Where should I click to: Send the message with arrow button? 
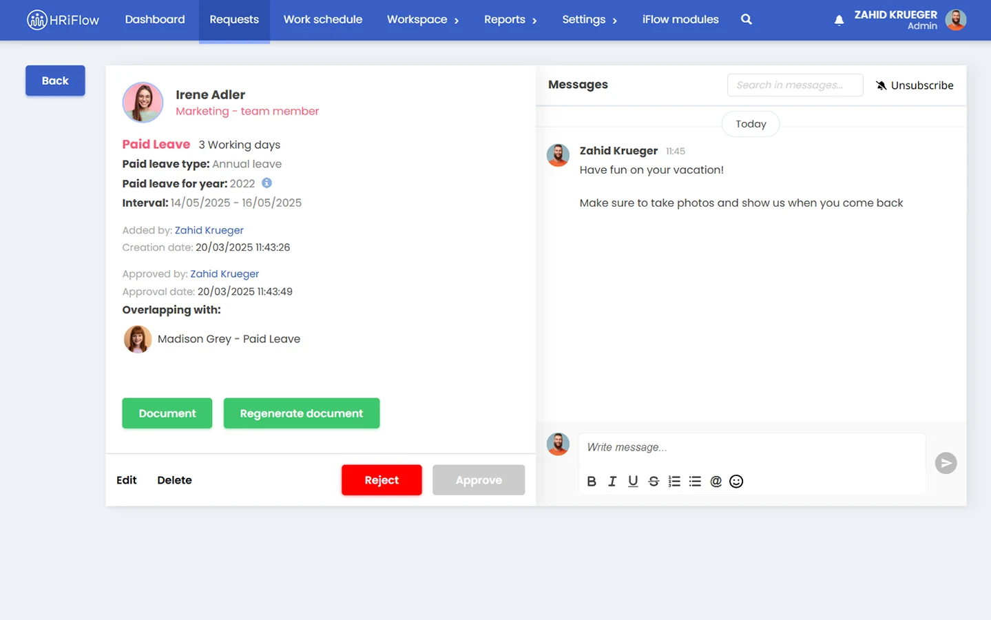(946, 463)
